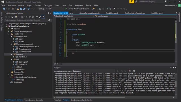181x102 pixels.
Task: Open the Ausgabe anzeigen von Debuggen dropdown
Action: (94, 71)
